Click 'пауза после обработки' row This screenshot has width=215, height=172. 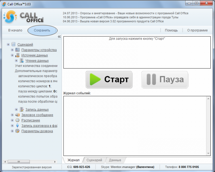(x=38, y=101)
